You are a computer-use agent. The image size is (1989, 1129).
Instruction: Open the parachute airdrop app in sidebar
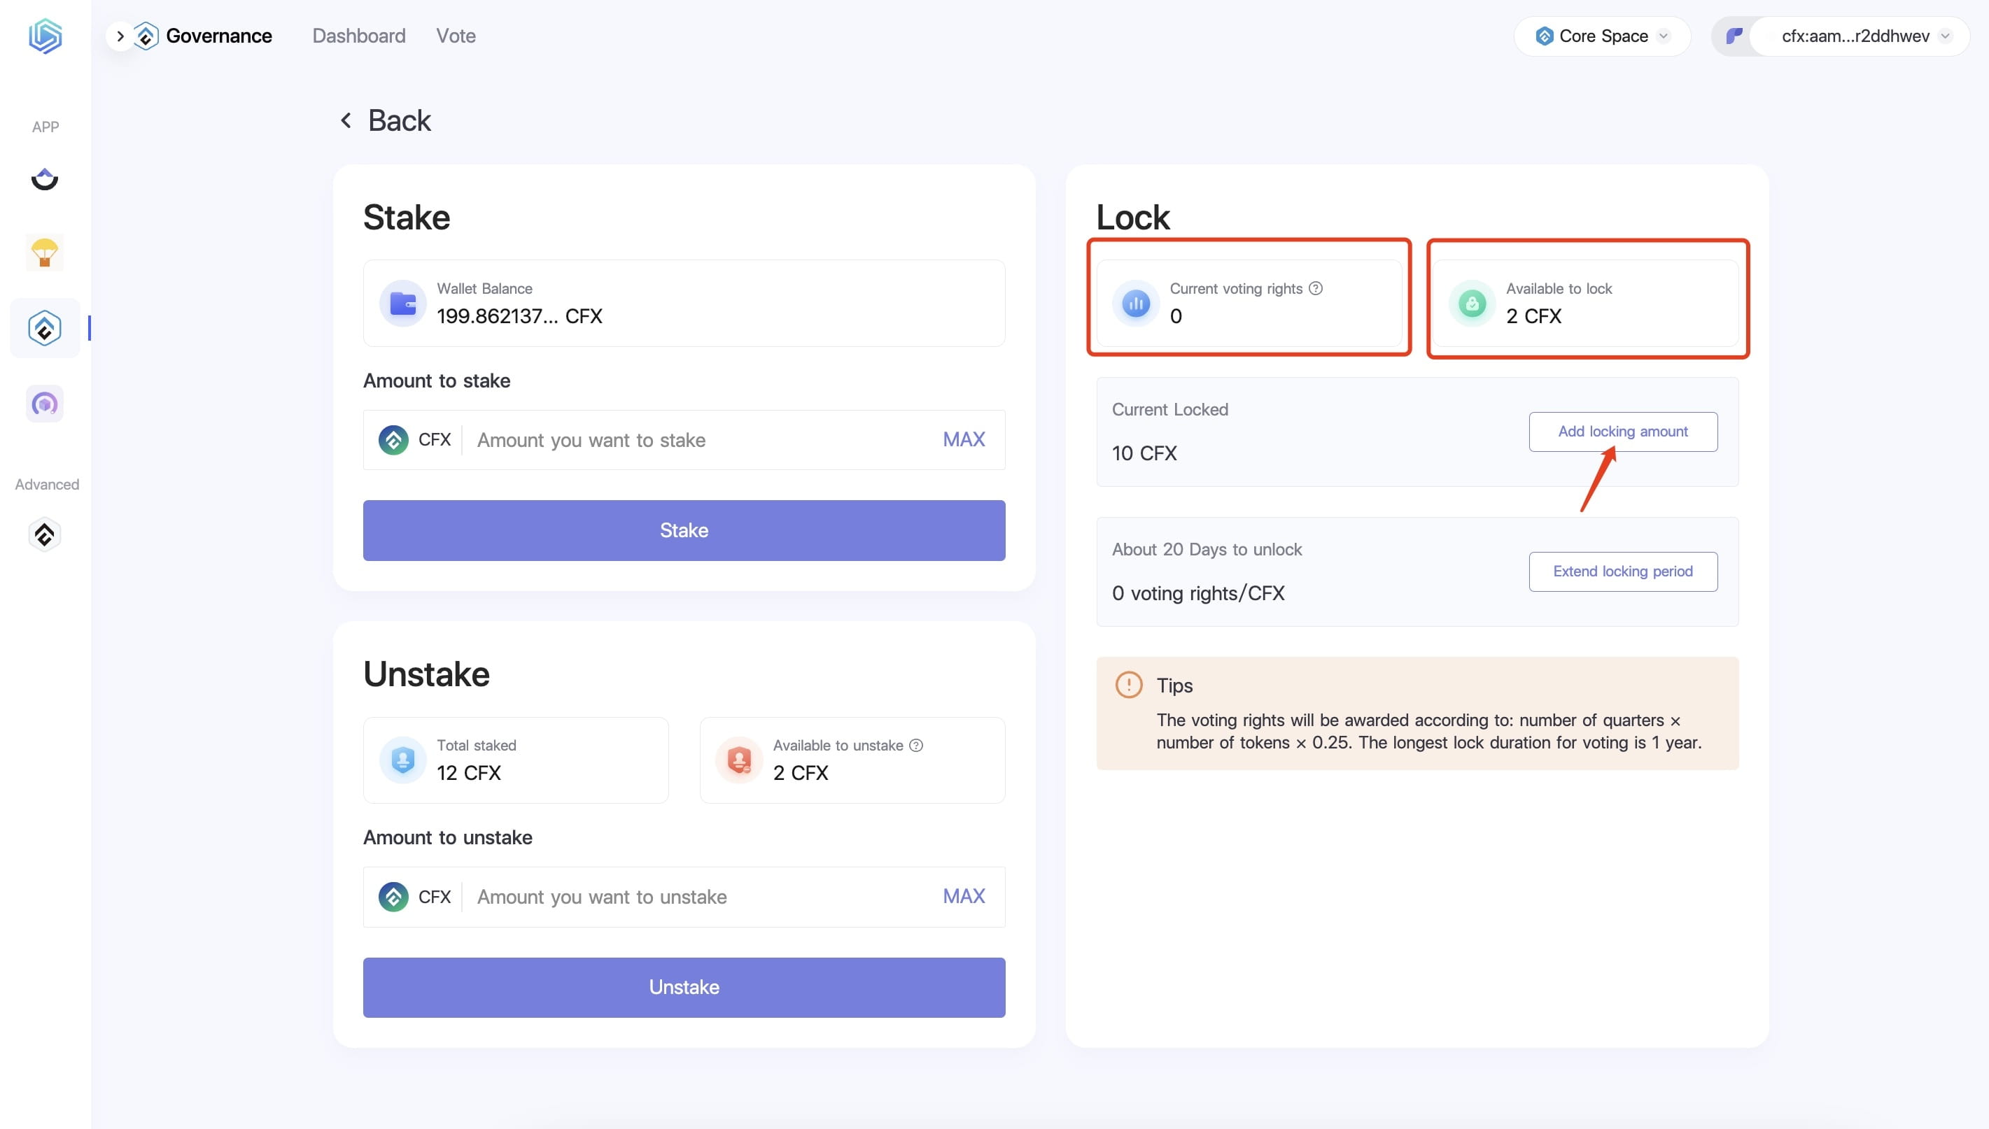[x=44, y=253]
